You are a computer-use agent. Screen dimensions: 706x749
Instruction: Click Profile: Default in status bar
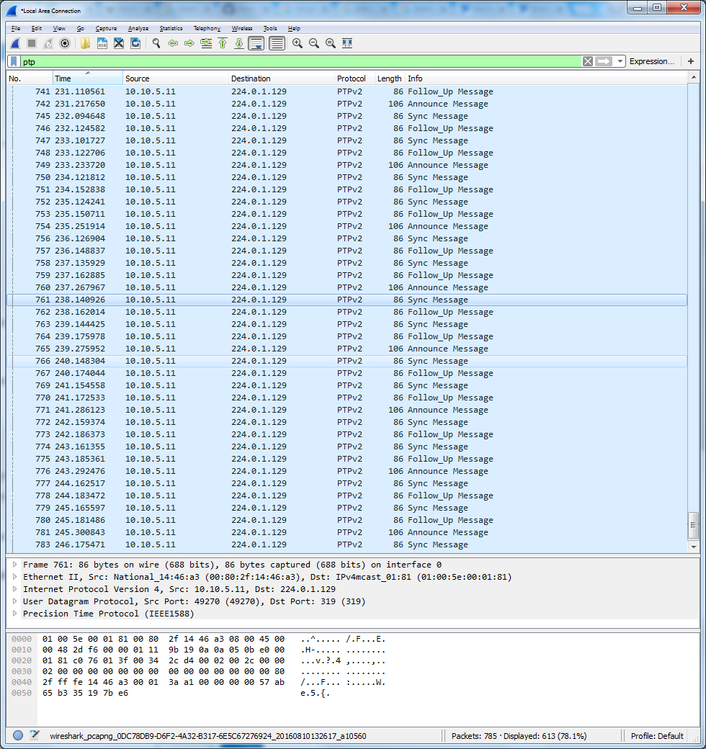pyautogui.click(x=657, y=736)
